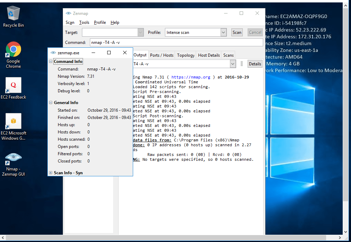Expand the Scan Info - Syn section

pos(51,173)
